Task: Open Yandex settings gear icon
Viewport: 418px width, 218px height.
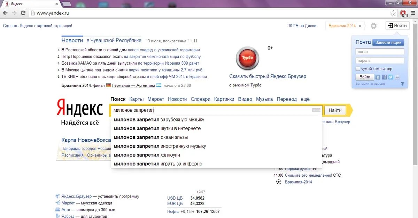Action: click(x=373, y=26)
